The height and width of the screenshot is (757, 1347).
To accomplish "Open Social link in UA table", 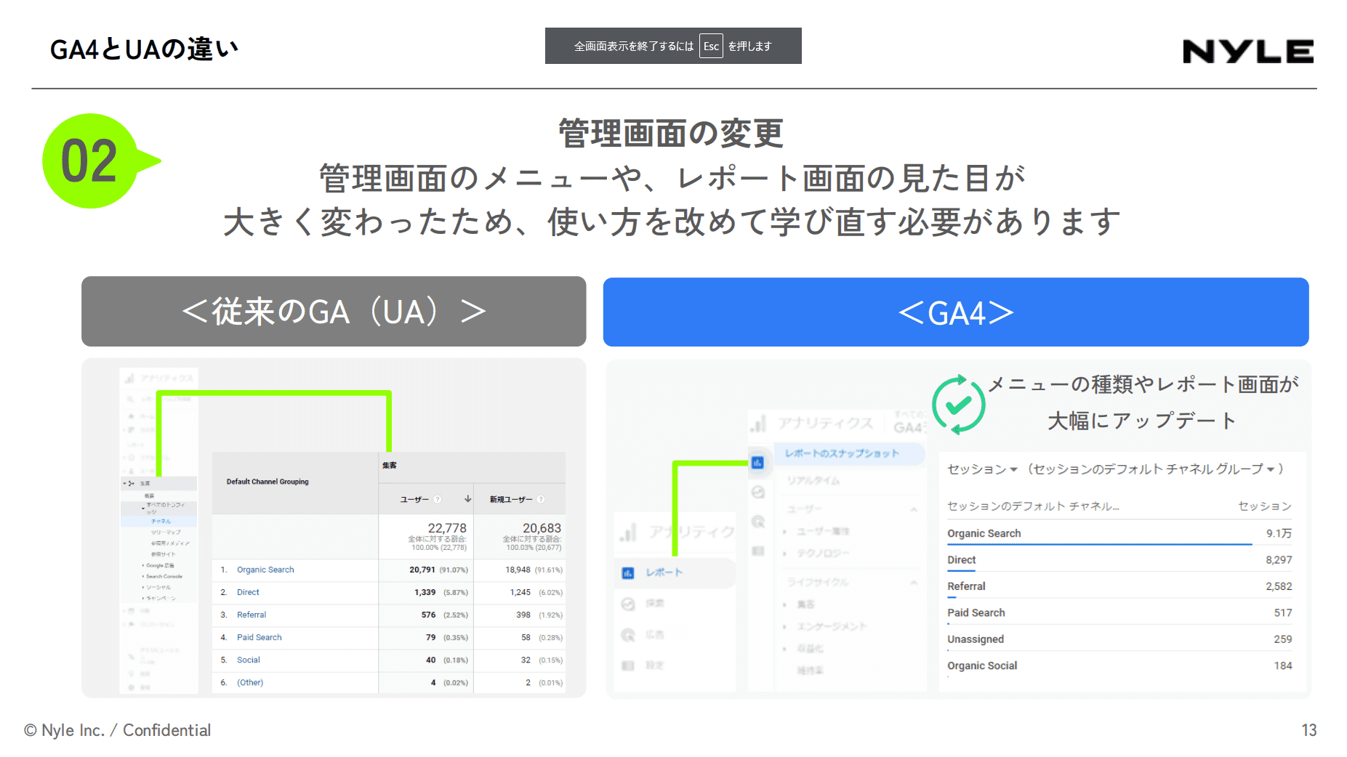I will pyautogui.click(x=248, y=660).
